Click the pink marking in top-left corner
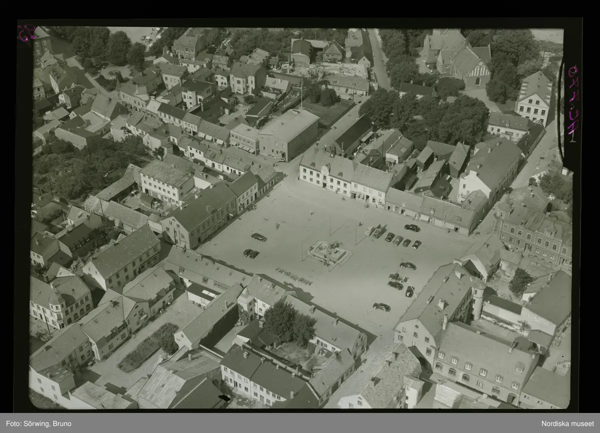Image resolution: width=600 pixels, height=433 pixels. 24,33
